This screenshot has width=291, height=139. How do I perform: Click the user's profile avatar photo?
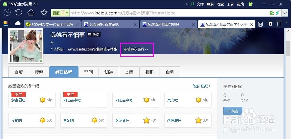[26, 46]
